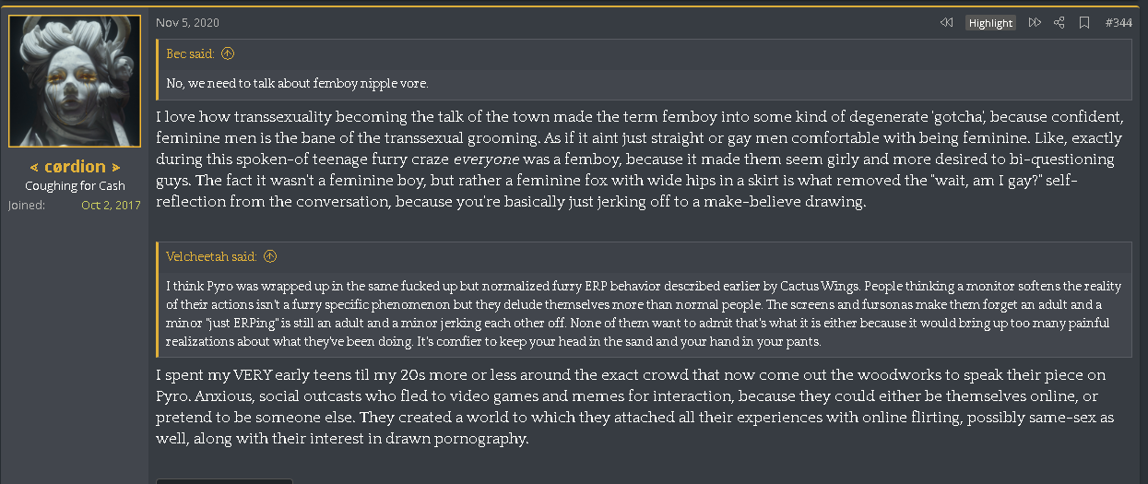This screenshot has height=484, width=1148.
Task: Open the cørdion username profile link
Action: pos(75,167)
